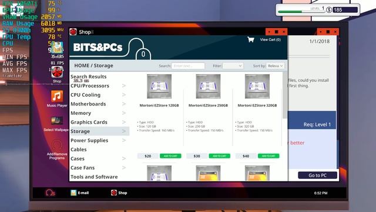Click the $20 price label

click(148, 156)
